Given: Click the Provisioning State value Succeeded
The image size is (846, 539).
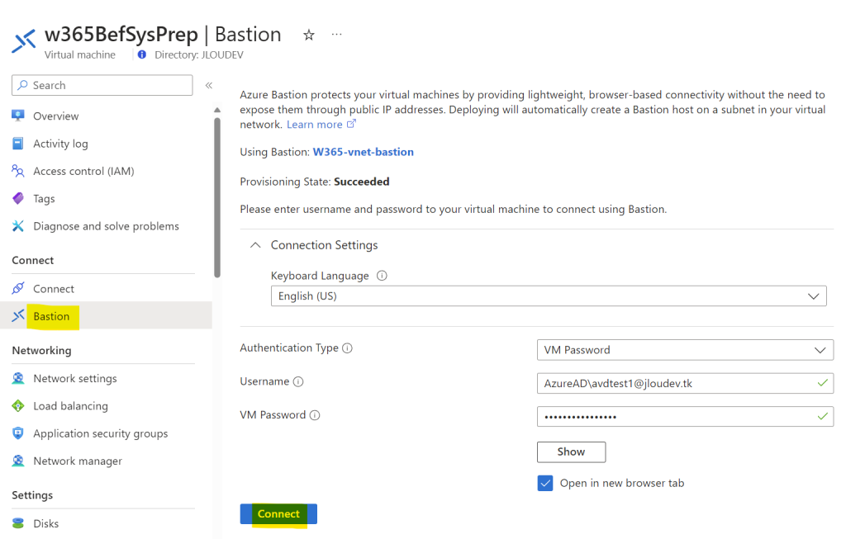Looking at the screenshot, I should coord(362,182).
